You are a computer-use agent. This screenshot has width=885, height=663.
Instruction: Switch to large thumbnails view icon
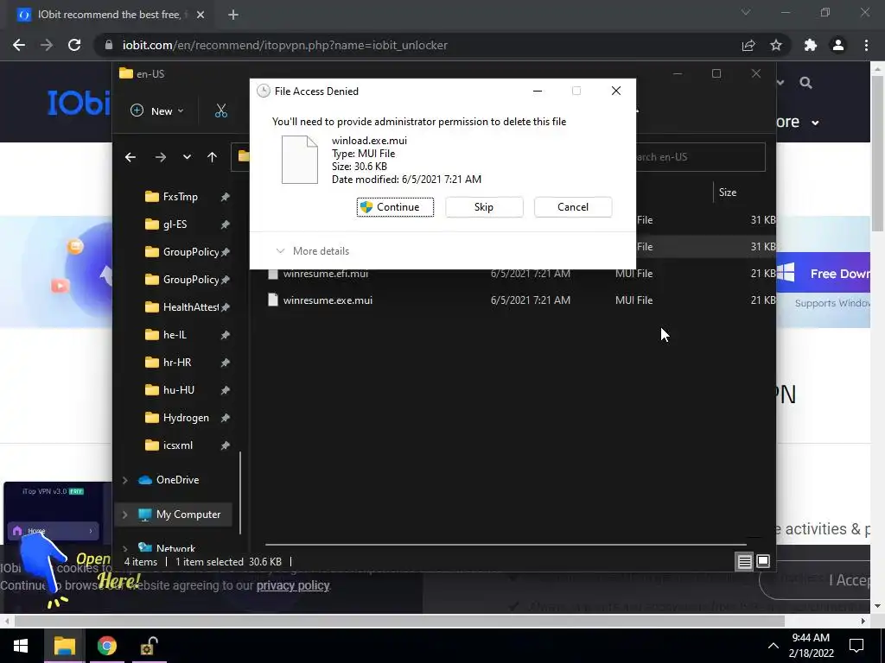click(763, 561)
